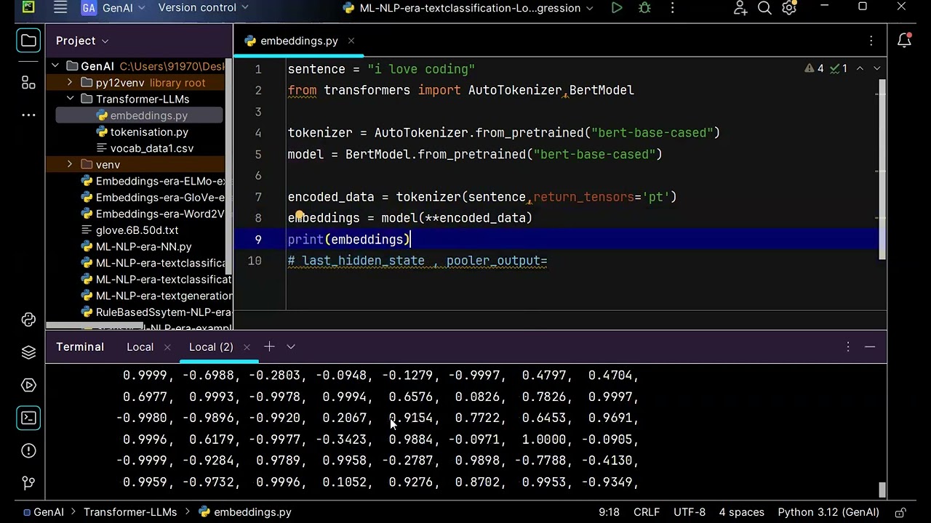Change CRLF line separator
The width and height of the screenshot is (931, 523).
pos(647,512)
